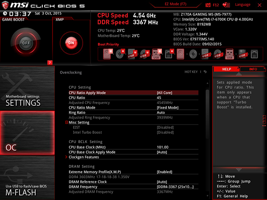Select the GAME BOOST tab label
This screenshot has width=267, height=200.
point(13,20)
